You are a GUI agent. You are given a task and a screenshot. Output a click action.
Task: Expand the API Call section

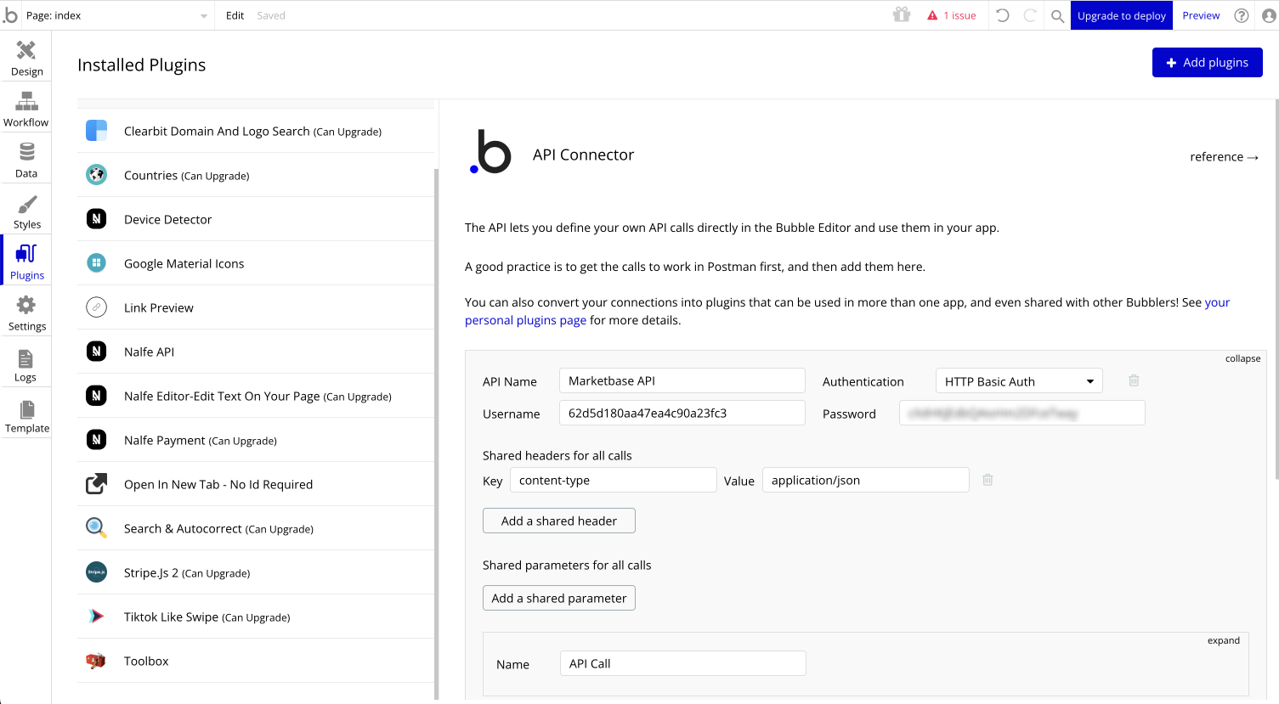1223,640
